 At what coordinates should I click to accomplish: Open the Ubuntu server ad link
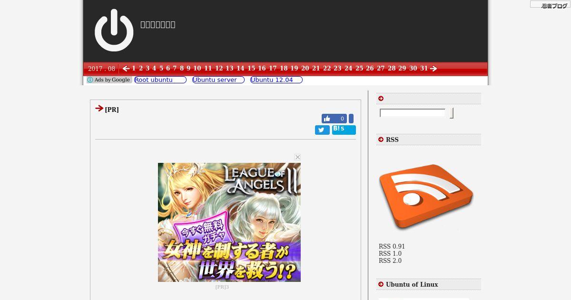[218, 80]
